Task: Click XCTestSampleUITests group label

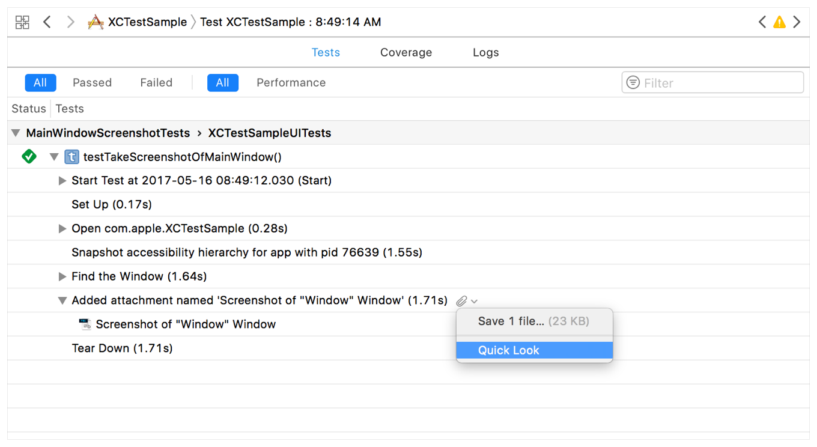Action: 270,133
